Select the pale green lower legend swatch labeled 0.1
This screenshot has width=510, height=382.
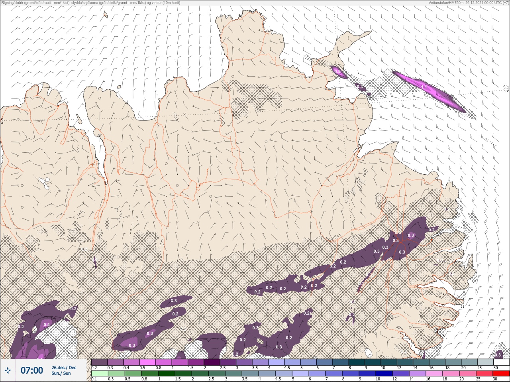(99, 374)
